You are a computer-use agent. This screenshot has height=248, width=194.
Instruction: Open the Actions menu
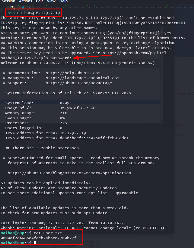pos(25,2)
